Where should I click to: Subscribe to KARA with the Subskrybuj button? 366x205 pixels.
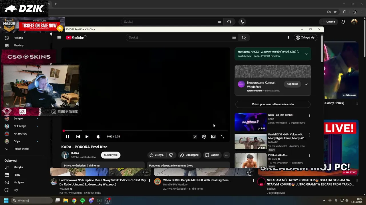point(111,155)
